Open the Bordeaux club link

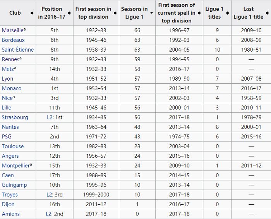point(13,40)
